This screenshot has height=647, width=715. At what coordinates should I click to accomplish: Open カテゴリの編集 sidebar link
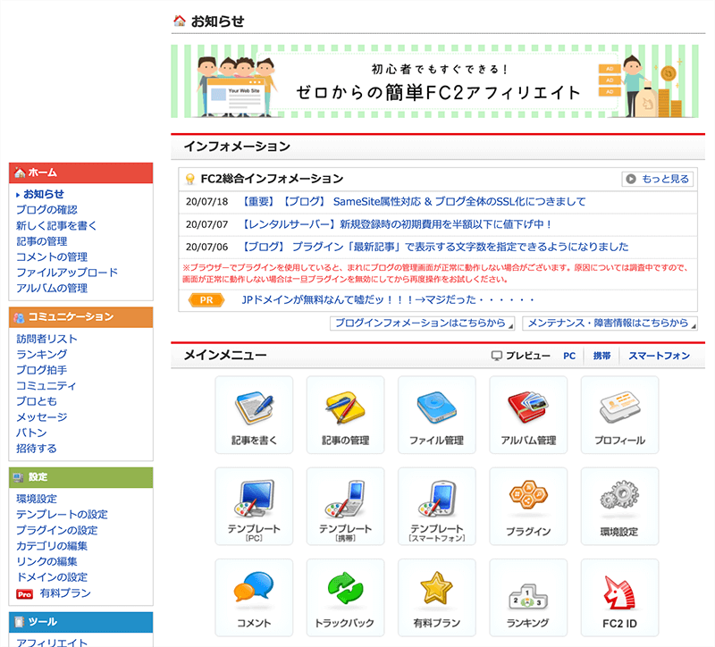click(x=52, y=546)
